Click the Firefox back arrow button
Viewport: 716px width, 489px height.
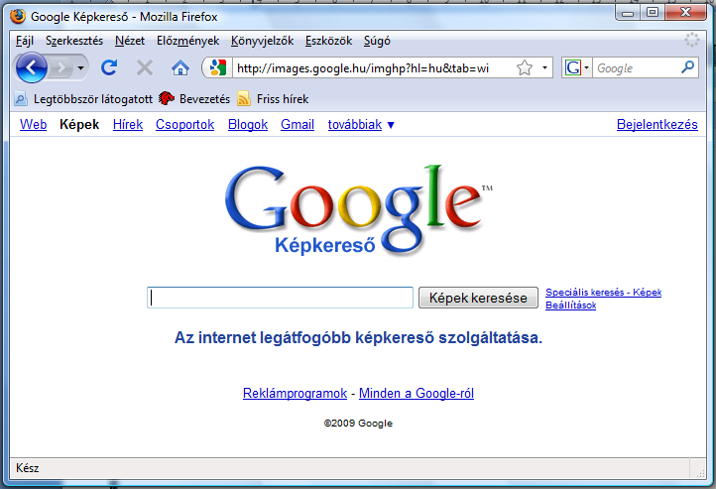pyautogui.click(x=31, y=68)
